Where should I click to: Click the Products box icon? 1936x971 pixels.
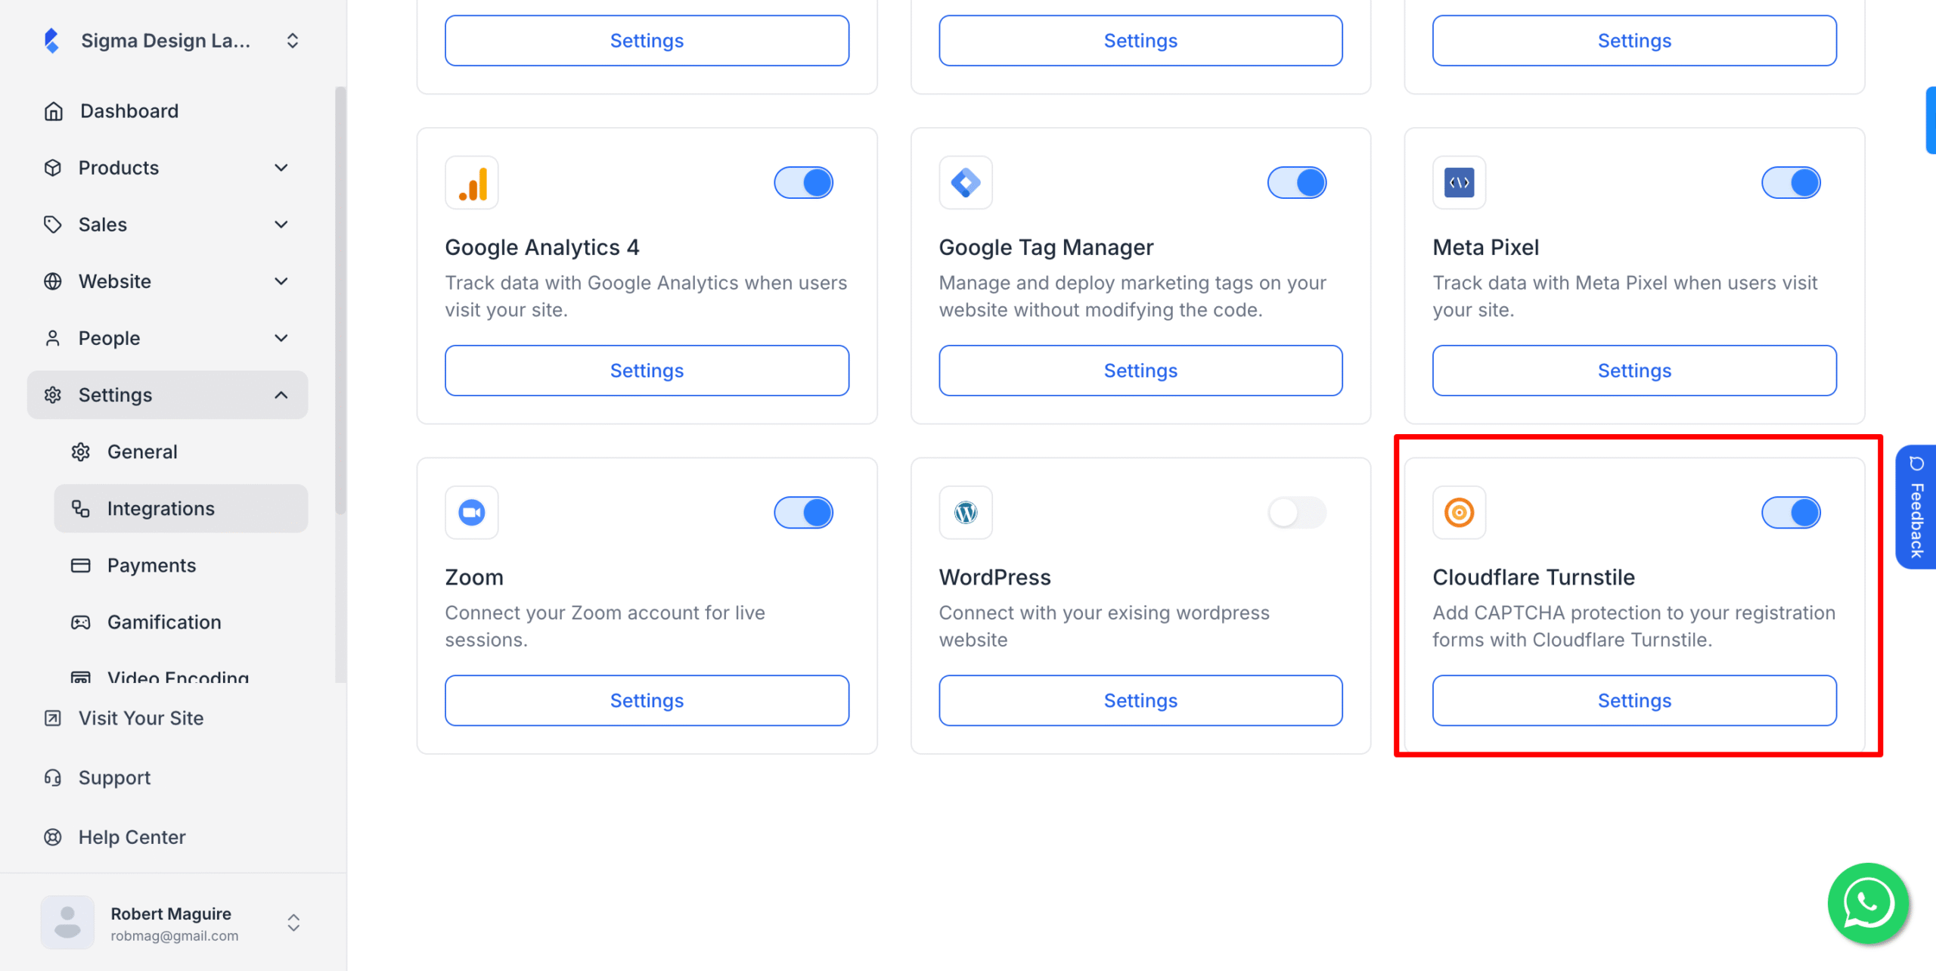pyautogui.click(x=53, y=168)
